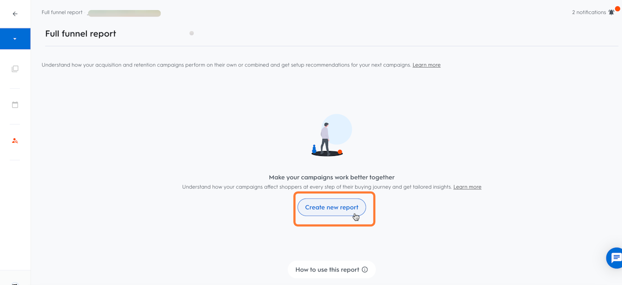
Task: Click 'Make your campaigns work better together' heading
Action: (x=331, y=177)
